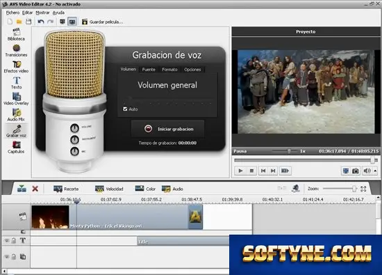Toggle the Auto volume checkbox
This screenshot has width=382, height=275.
(125, 109)
